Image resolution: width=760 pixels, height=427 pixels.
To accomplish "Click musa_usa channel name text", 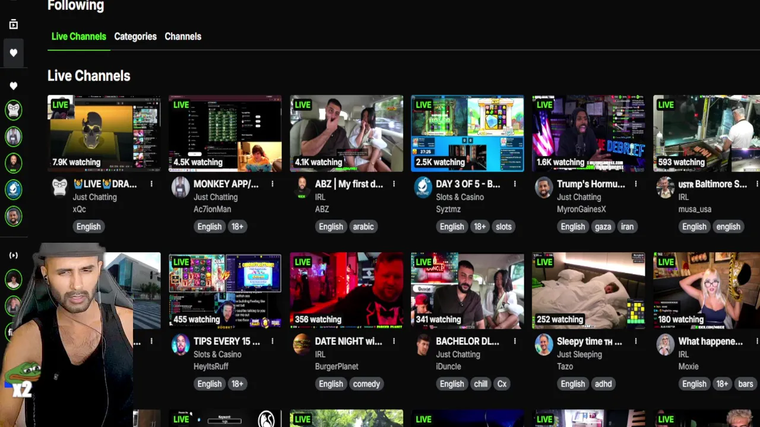I will (x=695, y=209).
